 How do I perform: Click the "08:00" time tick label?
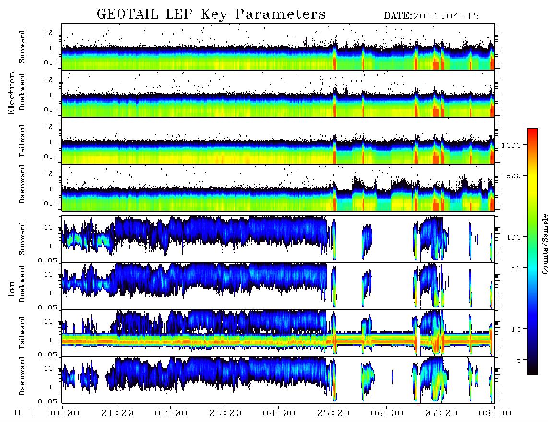[495, 413]
